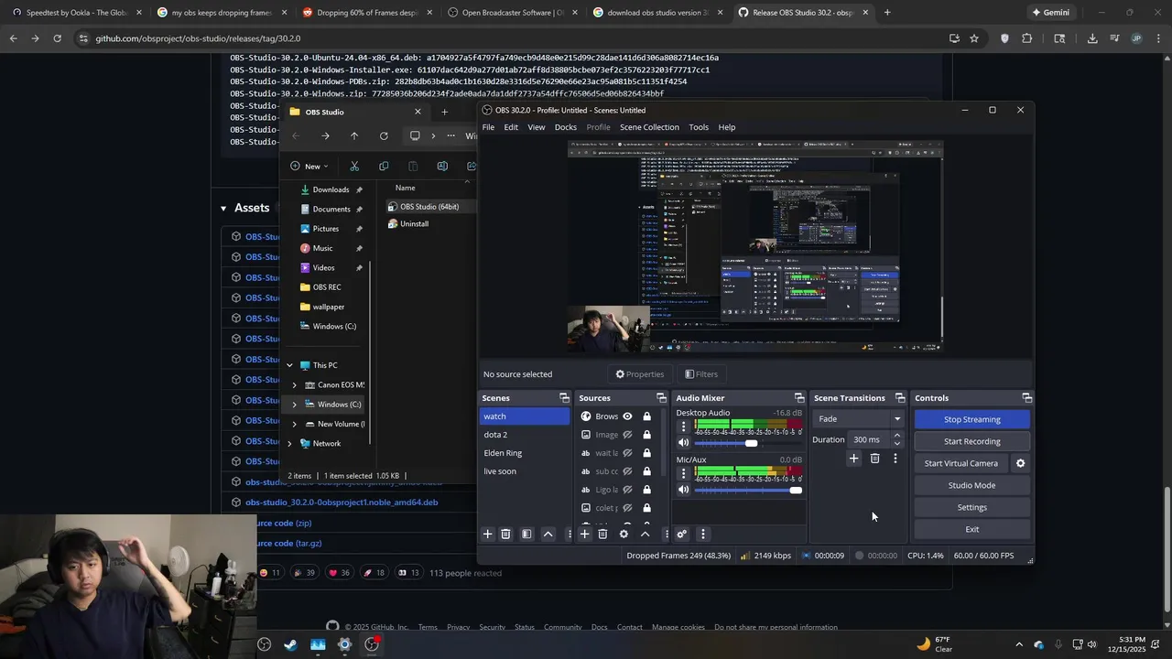
Task: Click Copy icon in File Explorer toolbar
Action: coord(384,166)
